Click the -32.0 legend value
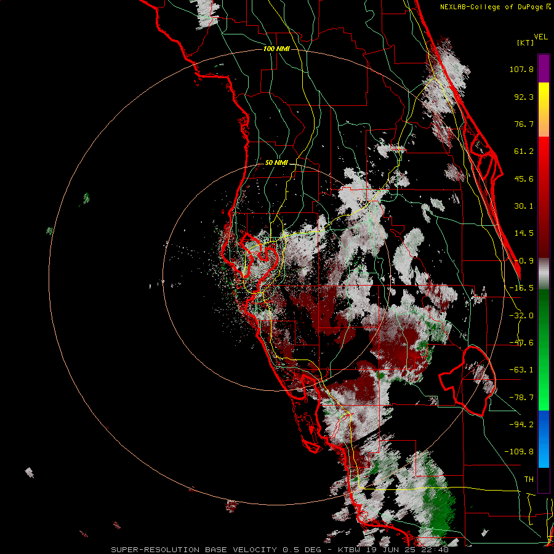The width and height of the screenshot is (554, 554). click(x=521, y=316)
